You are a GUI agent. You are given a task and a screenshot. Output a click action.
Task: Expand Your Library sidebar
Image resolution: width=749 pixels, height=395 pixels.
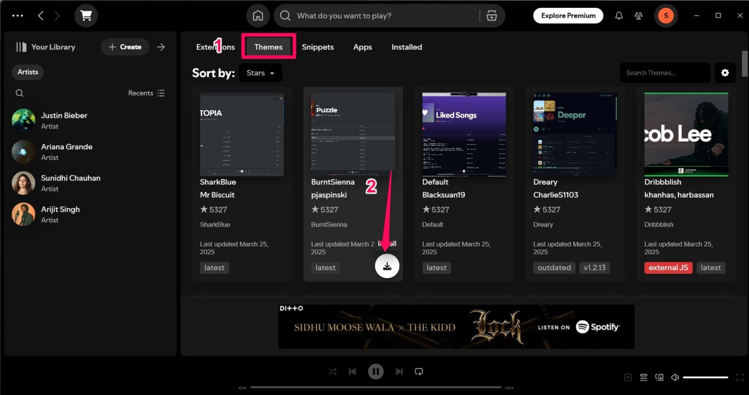[x=161, y=47]
